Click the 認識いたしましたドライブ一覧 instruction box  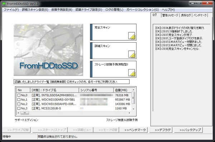(72, 82)
